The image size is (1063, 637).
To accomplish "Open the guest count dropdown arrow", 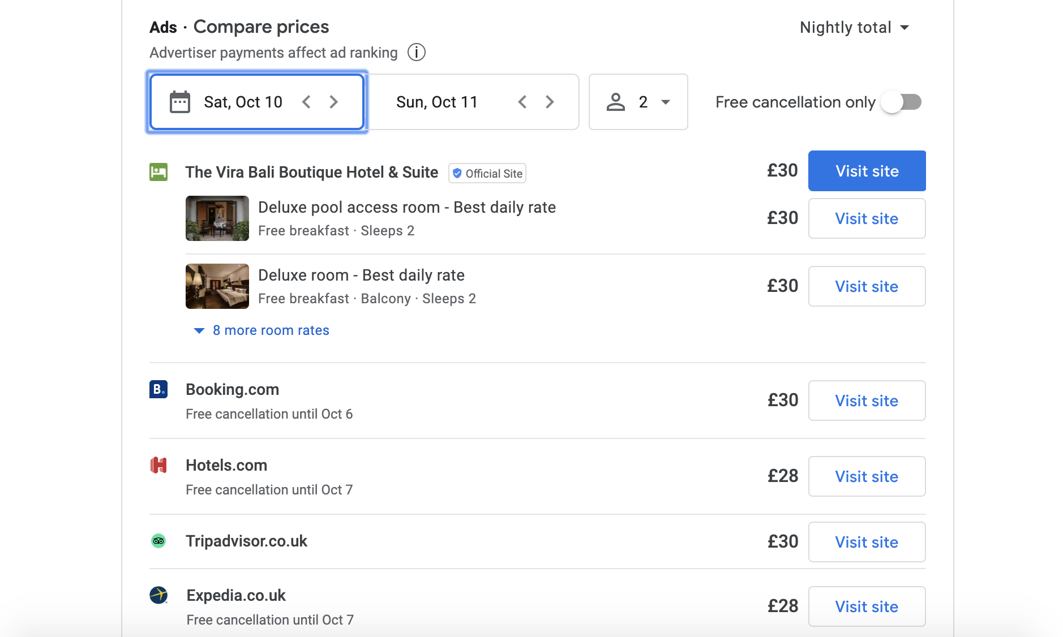I will [666, 102].
